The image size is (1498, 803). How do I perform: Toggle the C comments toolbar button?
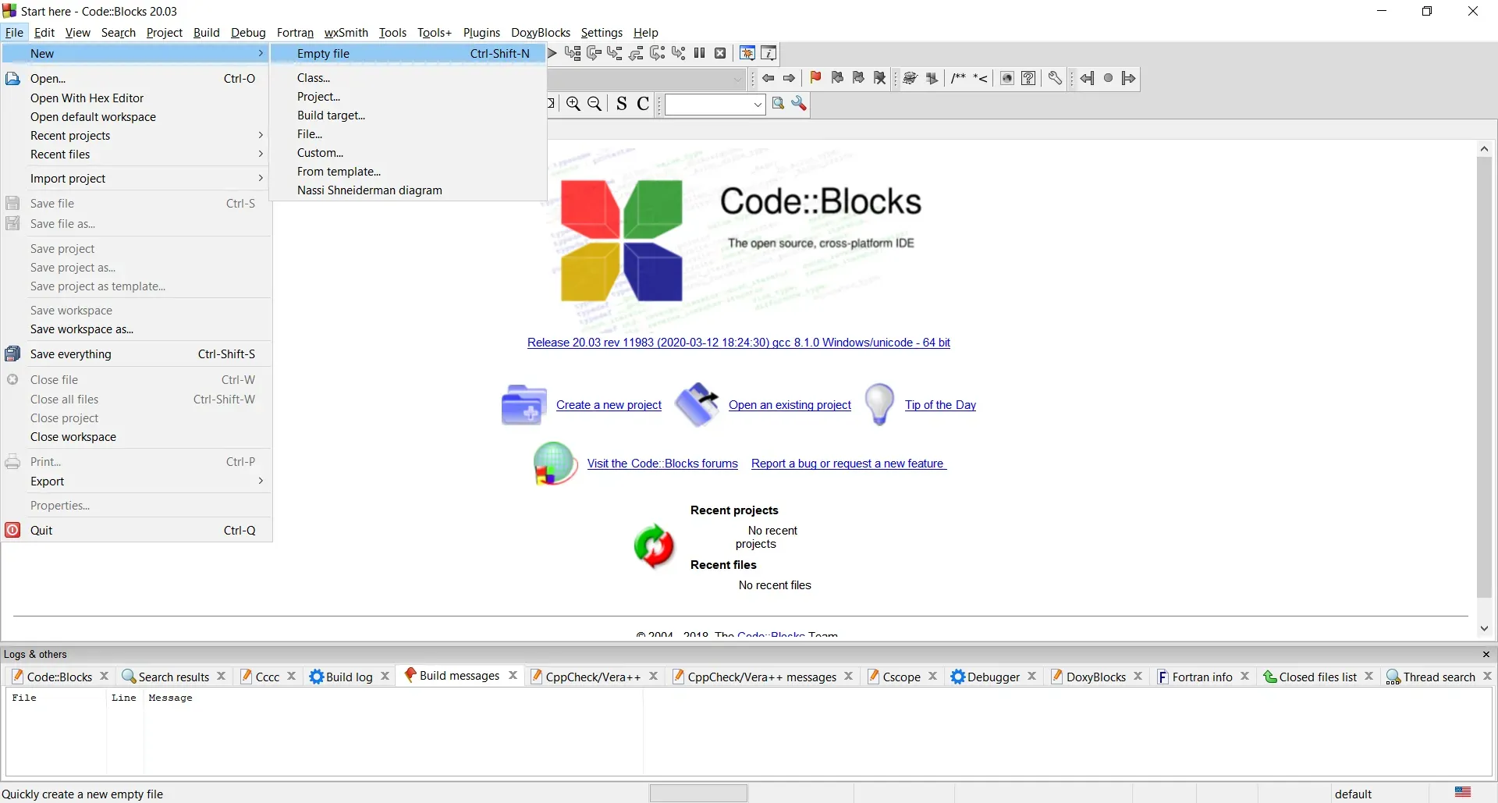(x=643, y=104)
